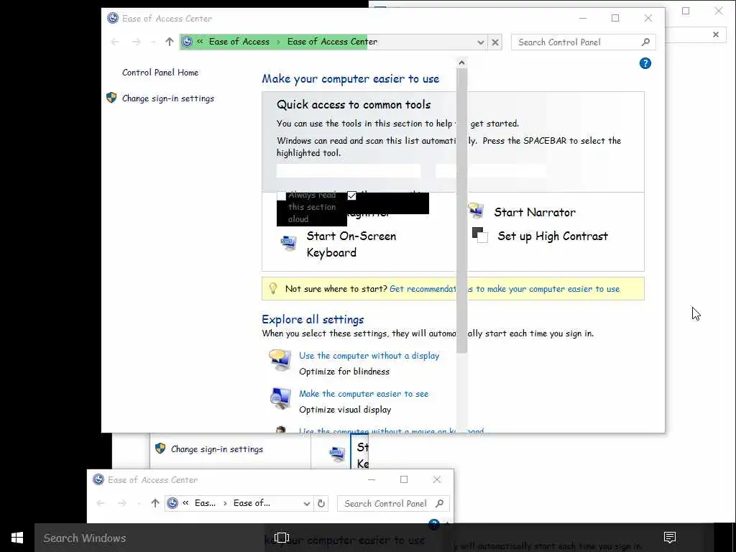The width and height of the screenshot is (736, 552).
Task: Click the 'Set up High Contrast' text
Action: coord(553,236)
